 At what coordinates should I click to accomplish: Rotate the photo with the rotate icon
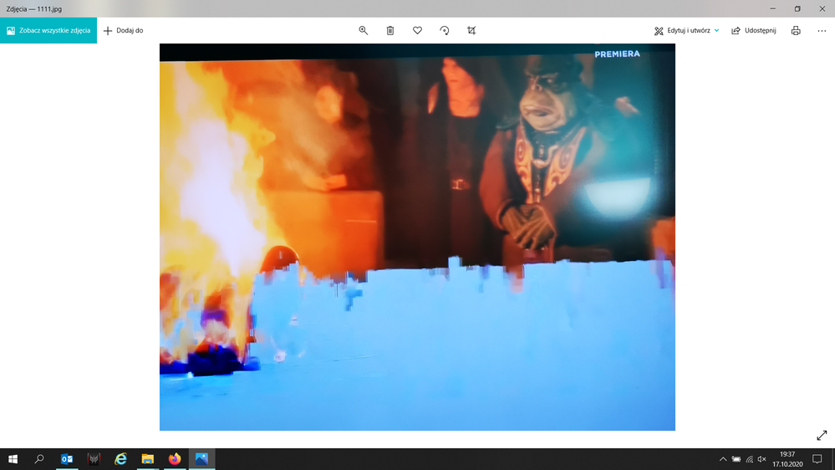(445, 30)
